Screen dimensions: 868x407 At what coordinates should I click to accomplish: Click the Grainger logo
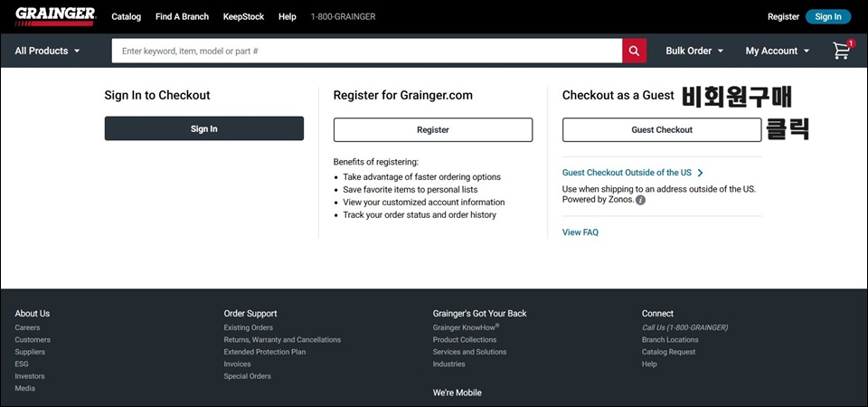[x=55, y=16]
